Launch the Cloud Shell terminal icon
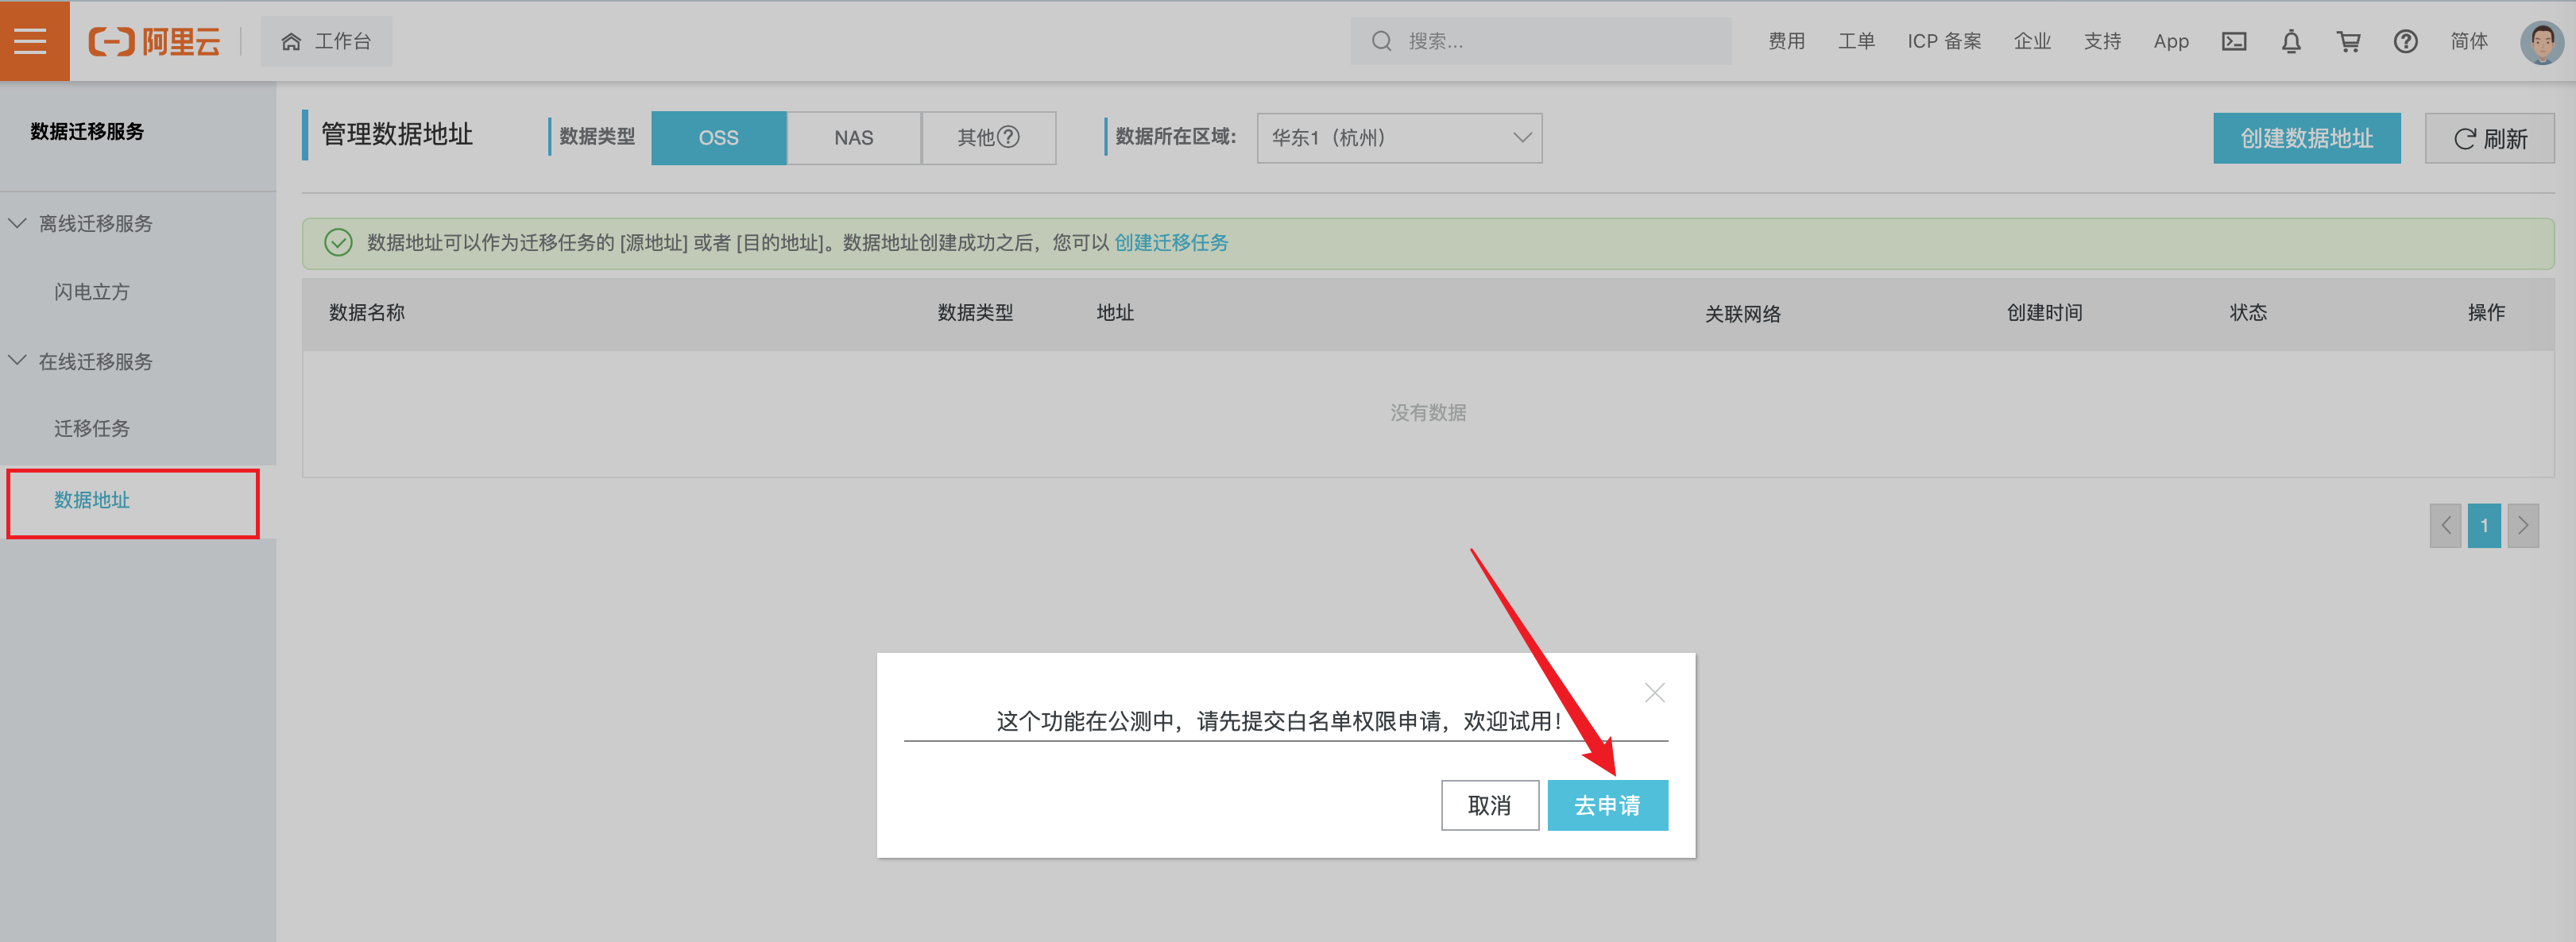The height and width of the screenshot is (942, 2576). (x=2234, y=41)
